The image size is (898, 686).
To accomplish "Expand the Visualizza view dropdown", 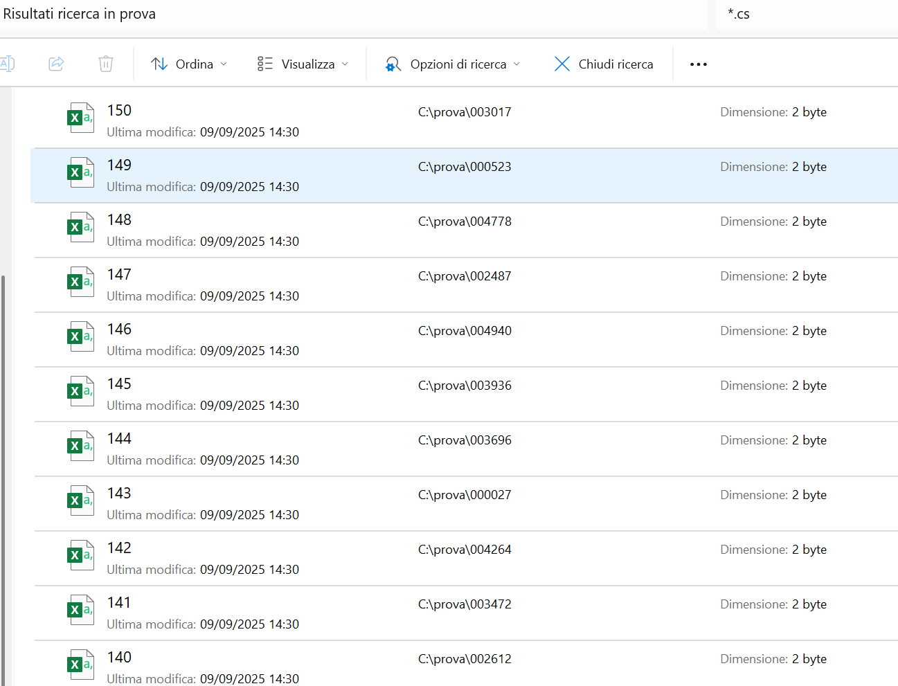I will [303, 64].
